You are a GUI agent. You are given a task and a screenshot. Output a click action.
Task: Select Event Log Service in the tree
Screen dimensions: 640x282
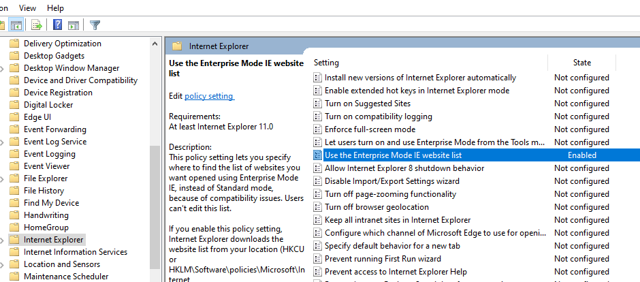[55, 142]
